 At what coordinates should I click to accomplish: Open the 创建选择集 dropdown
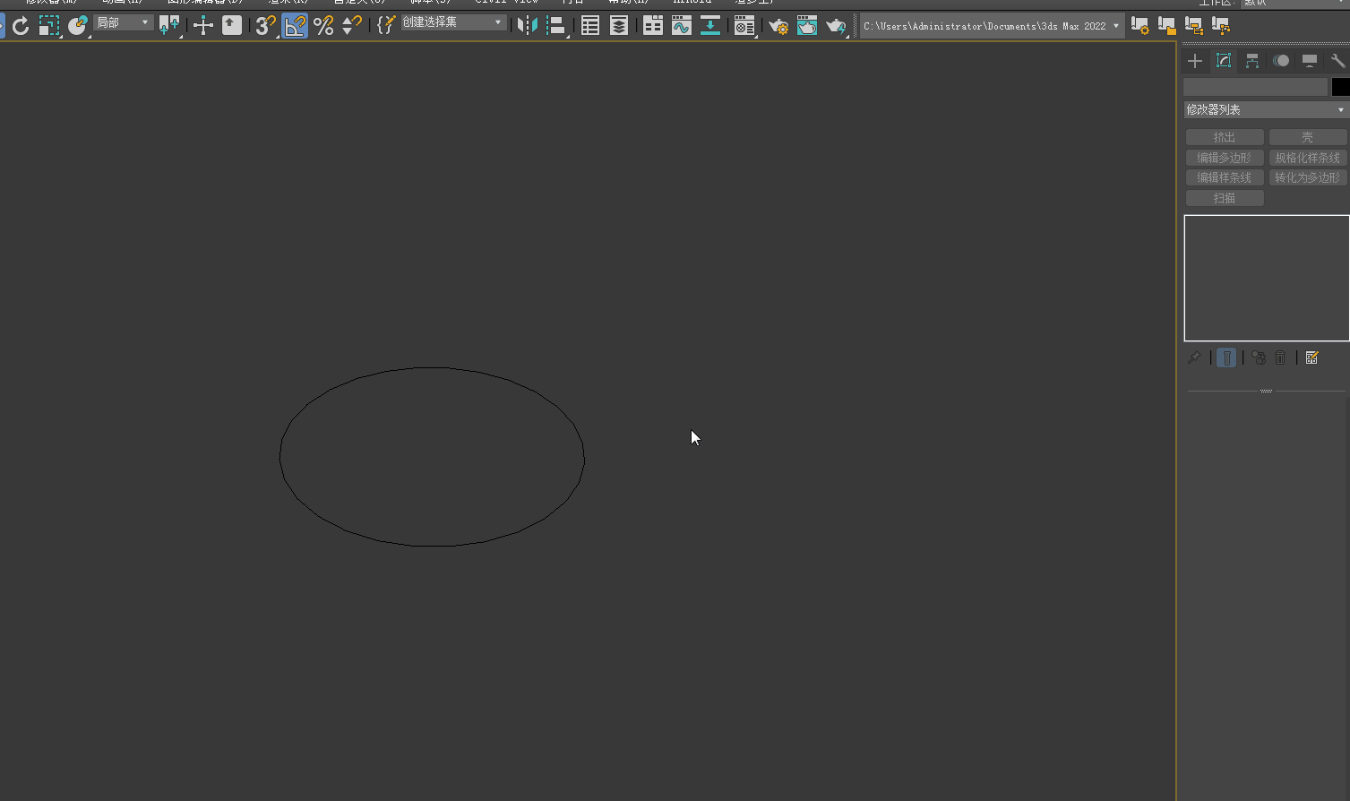pyautogui.click(x=454, y=22)
